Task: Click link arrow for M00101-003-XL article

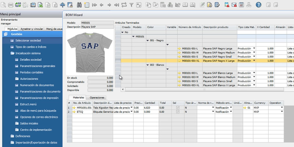Action: (x=180, y=85)
